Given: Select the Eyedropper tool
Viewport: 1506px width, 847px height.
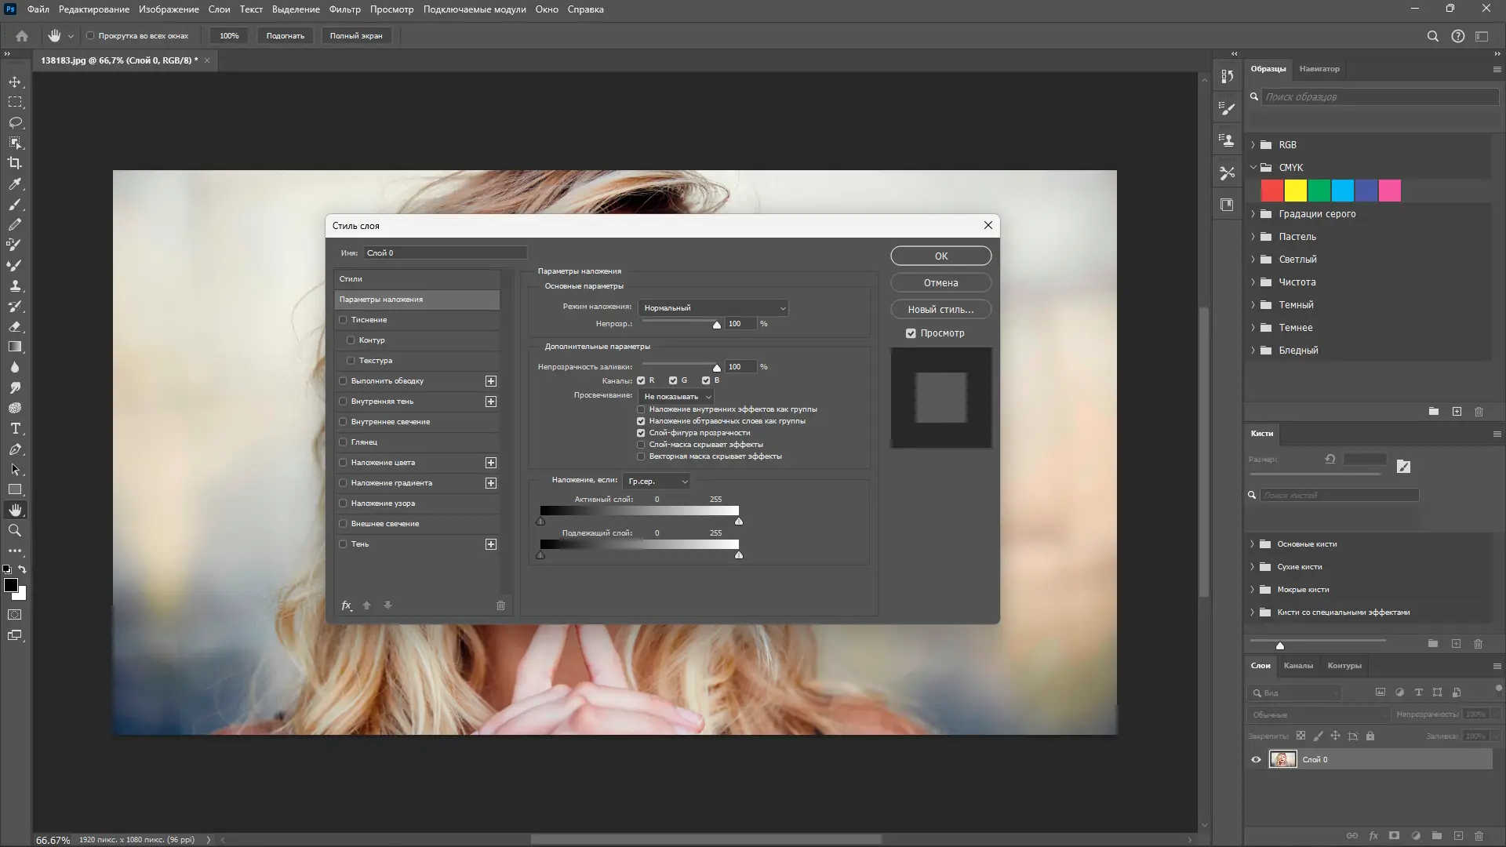Looking at the screenshot, I should [x=15, y=184].
